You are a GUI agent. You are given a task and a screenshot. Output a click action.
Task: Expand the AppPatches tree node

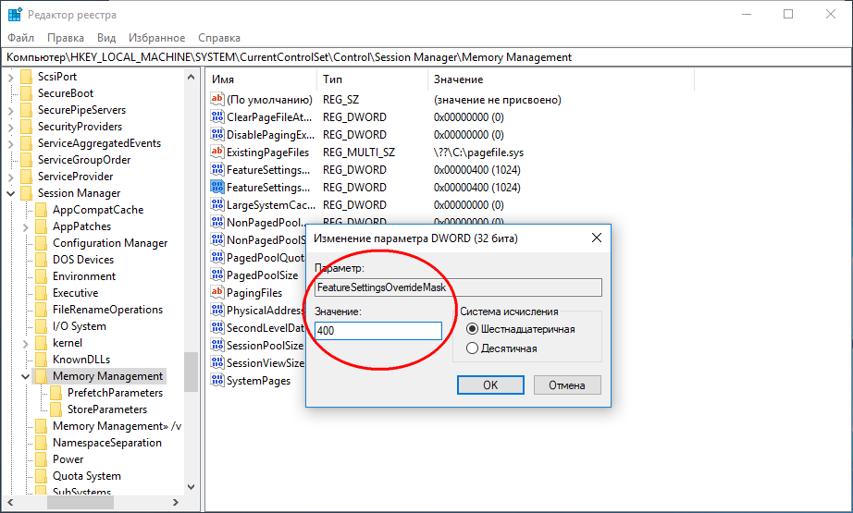click(25, 226)
